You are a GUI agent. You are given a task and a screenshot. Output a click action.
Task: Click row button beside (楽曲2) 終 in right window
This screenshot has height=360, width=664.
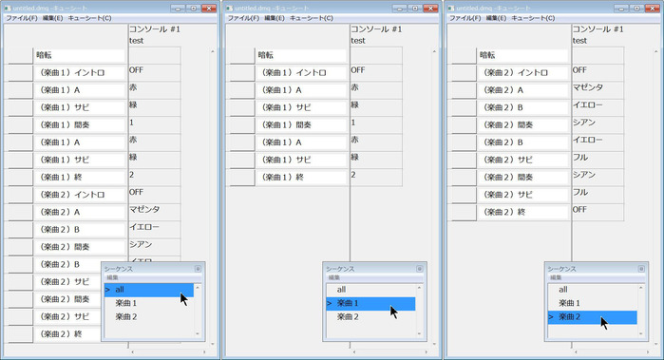464,212
